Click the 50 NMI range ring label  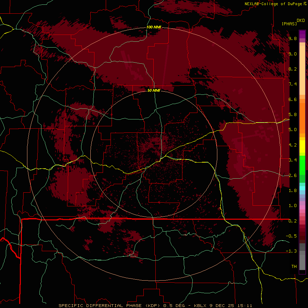(x=154, y=90)
